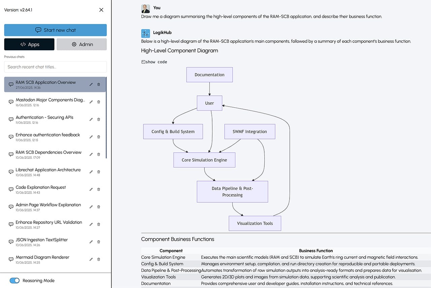Click the sidebar chat list scrollbar
Screen dimensions: 431x288
pyautogui.click(x=106, y=118)
